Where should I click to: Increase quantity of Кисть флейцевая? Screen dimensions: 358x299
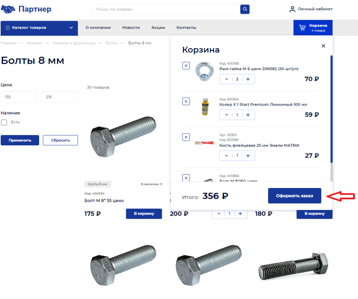(248, 155)
